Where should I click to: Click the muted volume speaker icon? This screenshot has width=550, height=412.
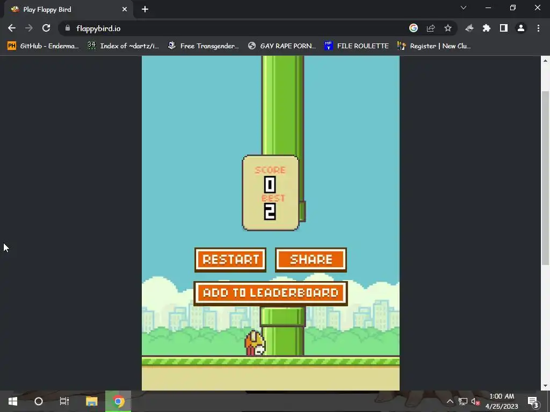pyautogui.click(x=476, y=401)
